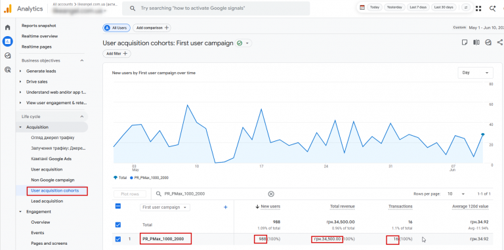Screen dimensions: 504x250
Task: Open dropdown arrow next to report status
Action: coord(247,43)
